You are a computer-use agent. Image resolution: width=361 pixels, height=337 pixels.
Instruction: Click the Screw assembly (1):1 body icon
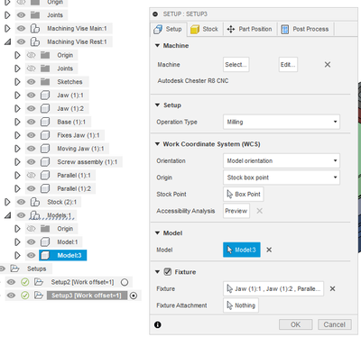[45, 162]
